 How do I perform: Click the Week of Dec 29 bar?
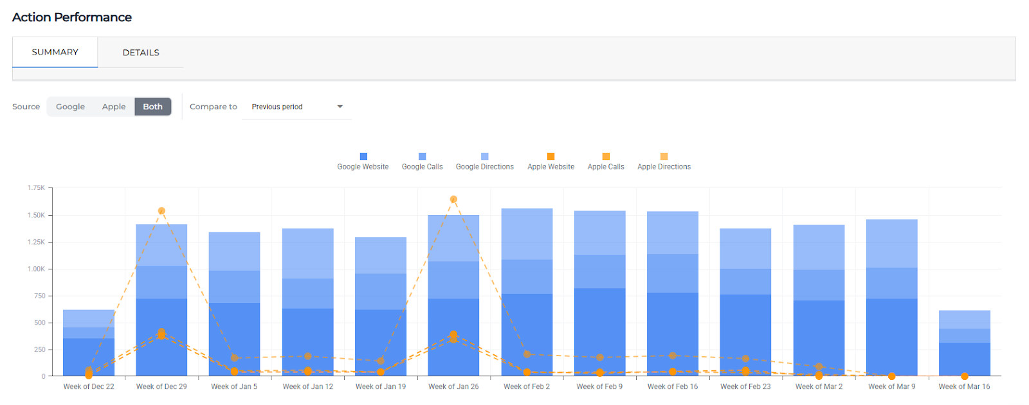click(161, 302)
